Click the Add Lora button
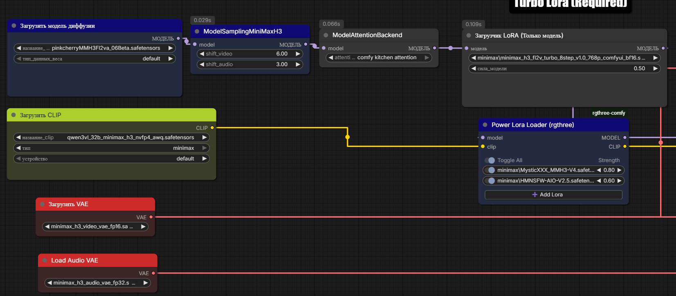Image resolution: width=676 pixels, height=296 pixels. click(x=553, y=195)
